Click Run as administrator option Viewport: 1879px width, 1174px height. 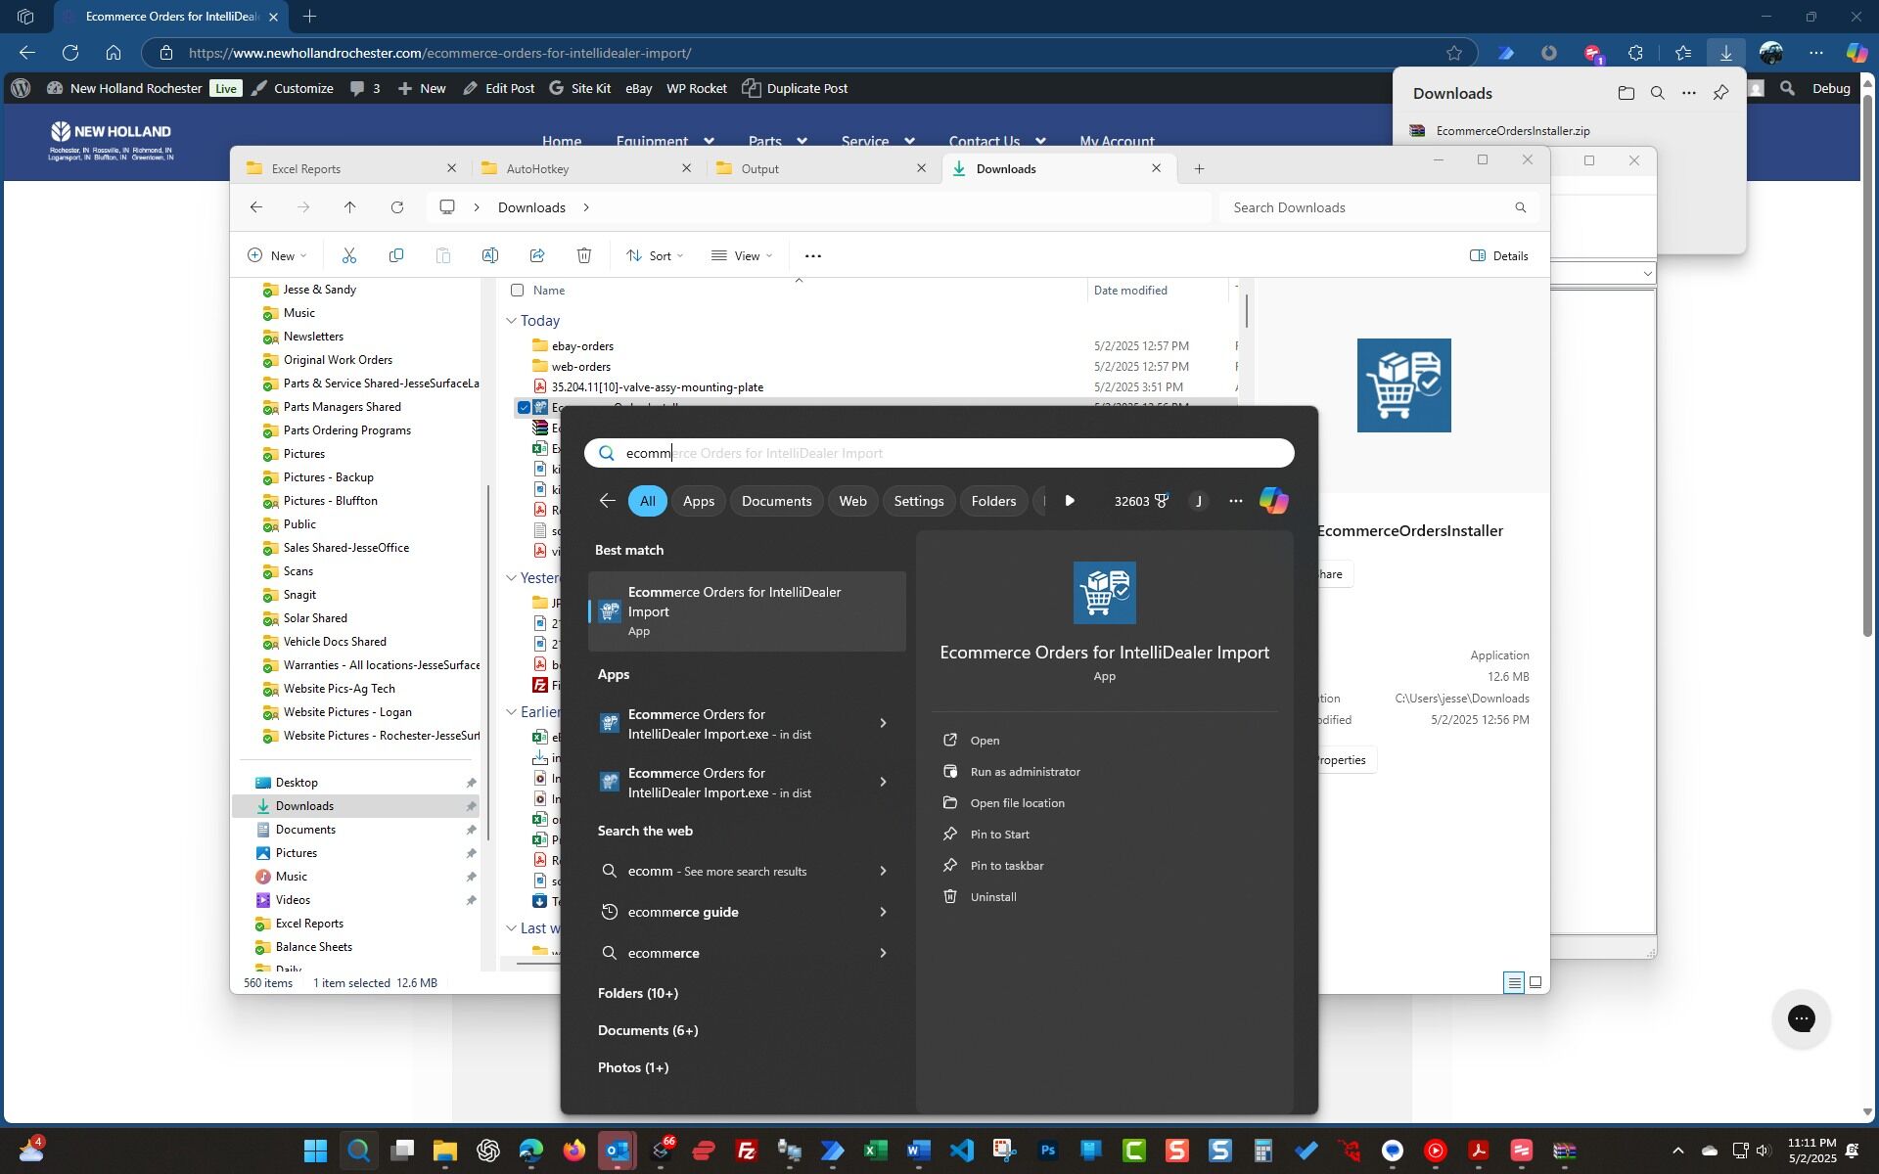1025,772
